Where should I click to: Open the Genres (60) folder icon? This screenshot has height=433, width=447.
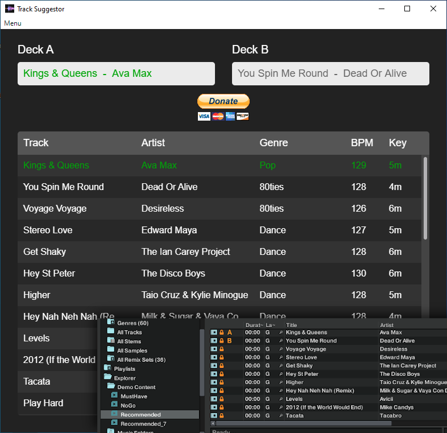point(110,322)
